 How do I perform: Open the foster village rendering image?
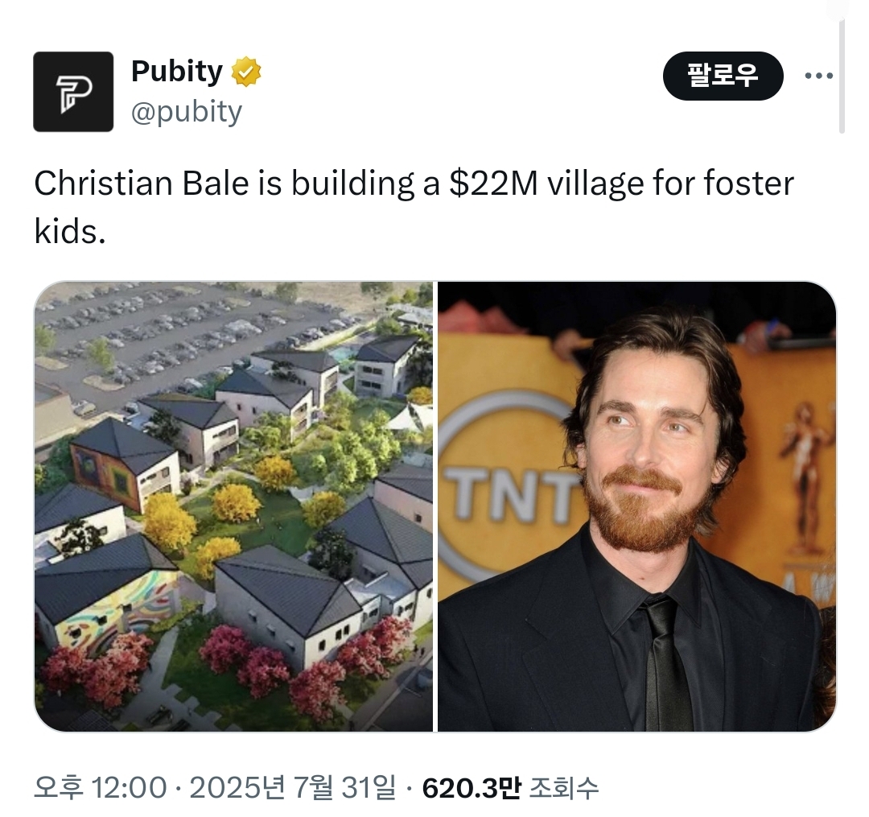tap(233, 506)
